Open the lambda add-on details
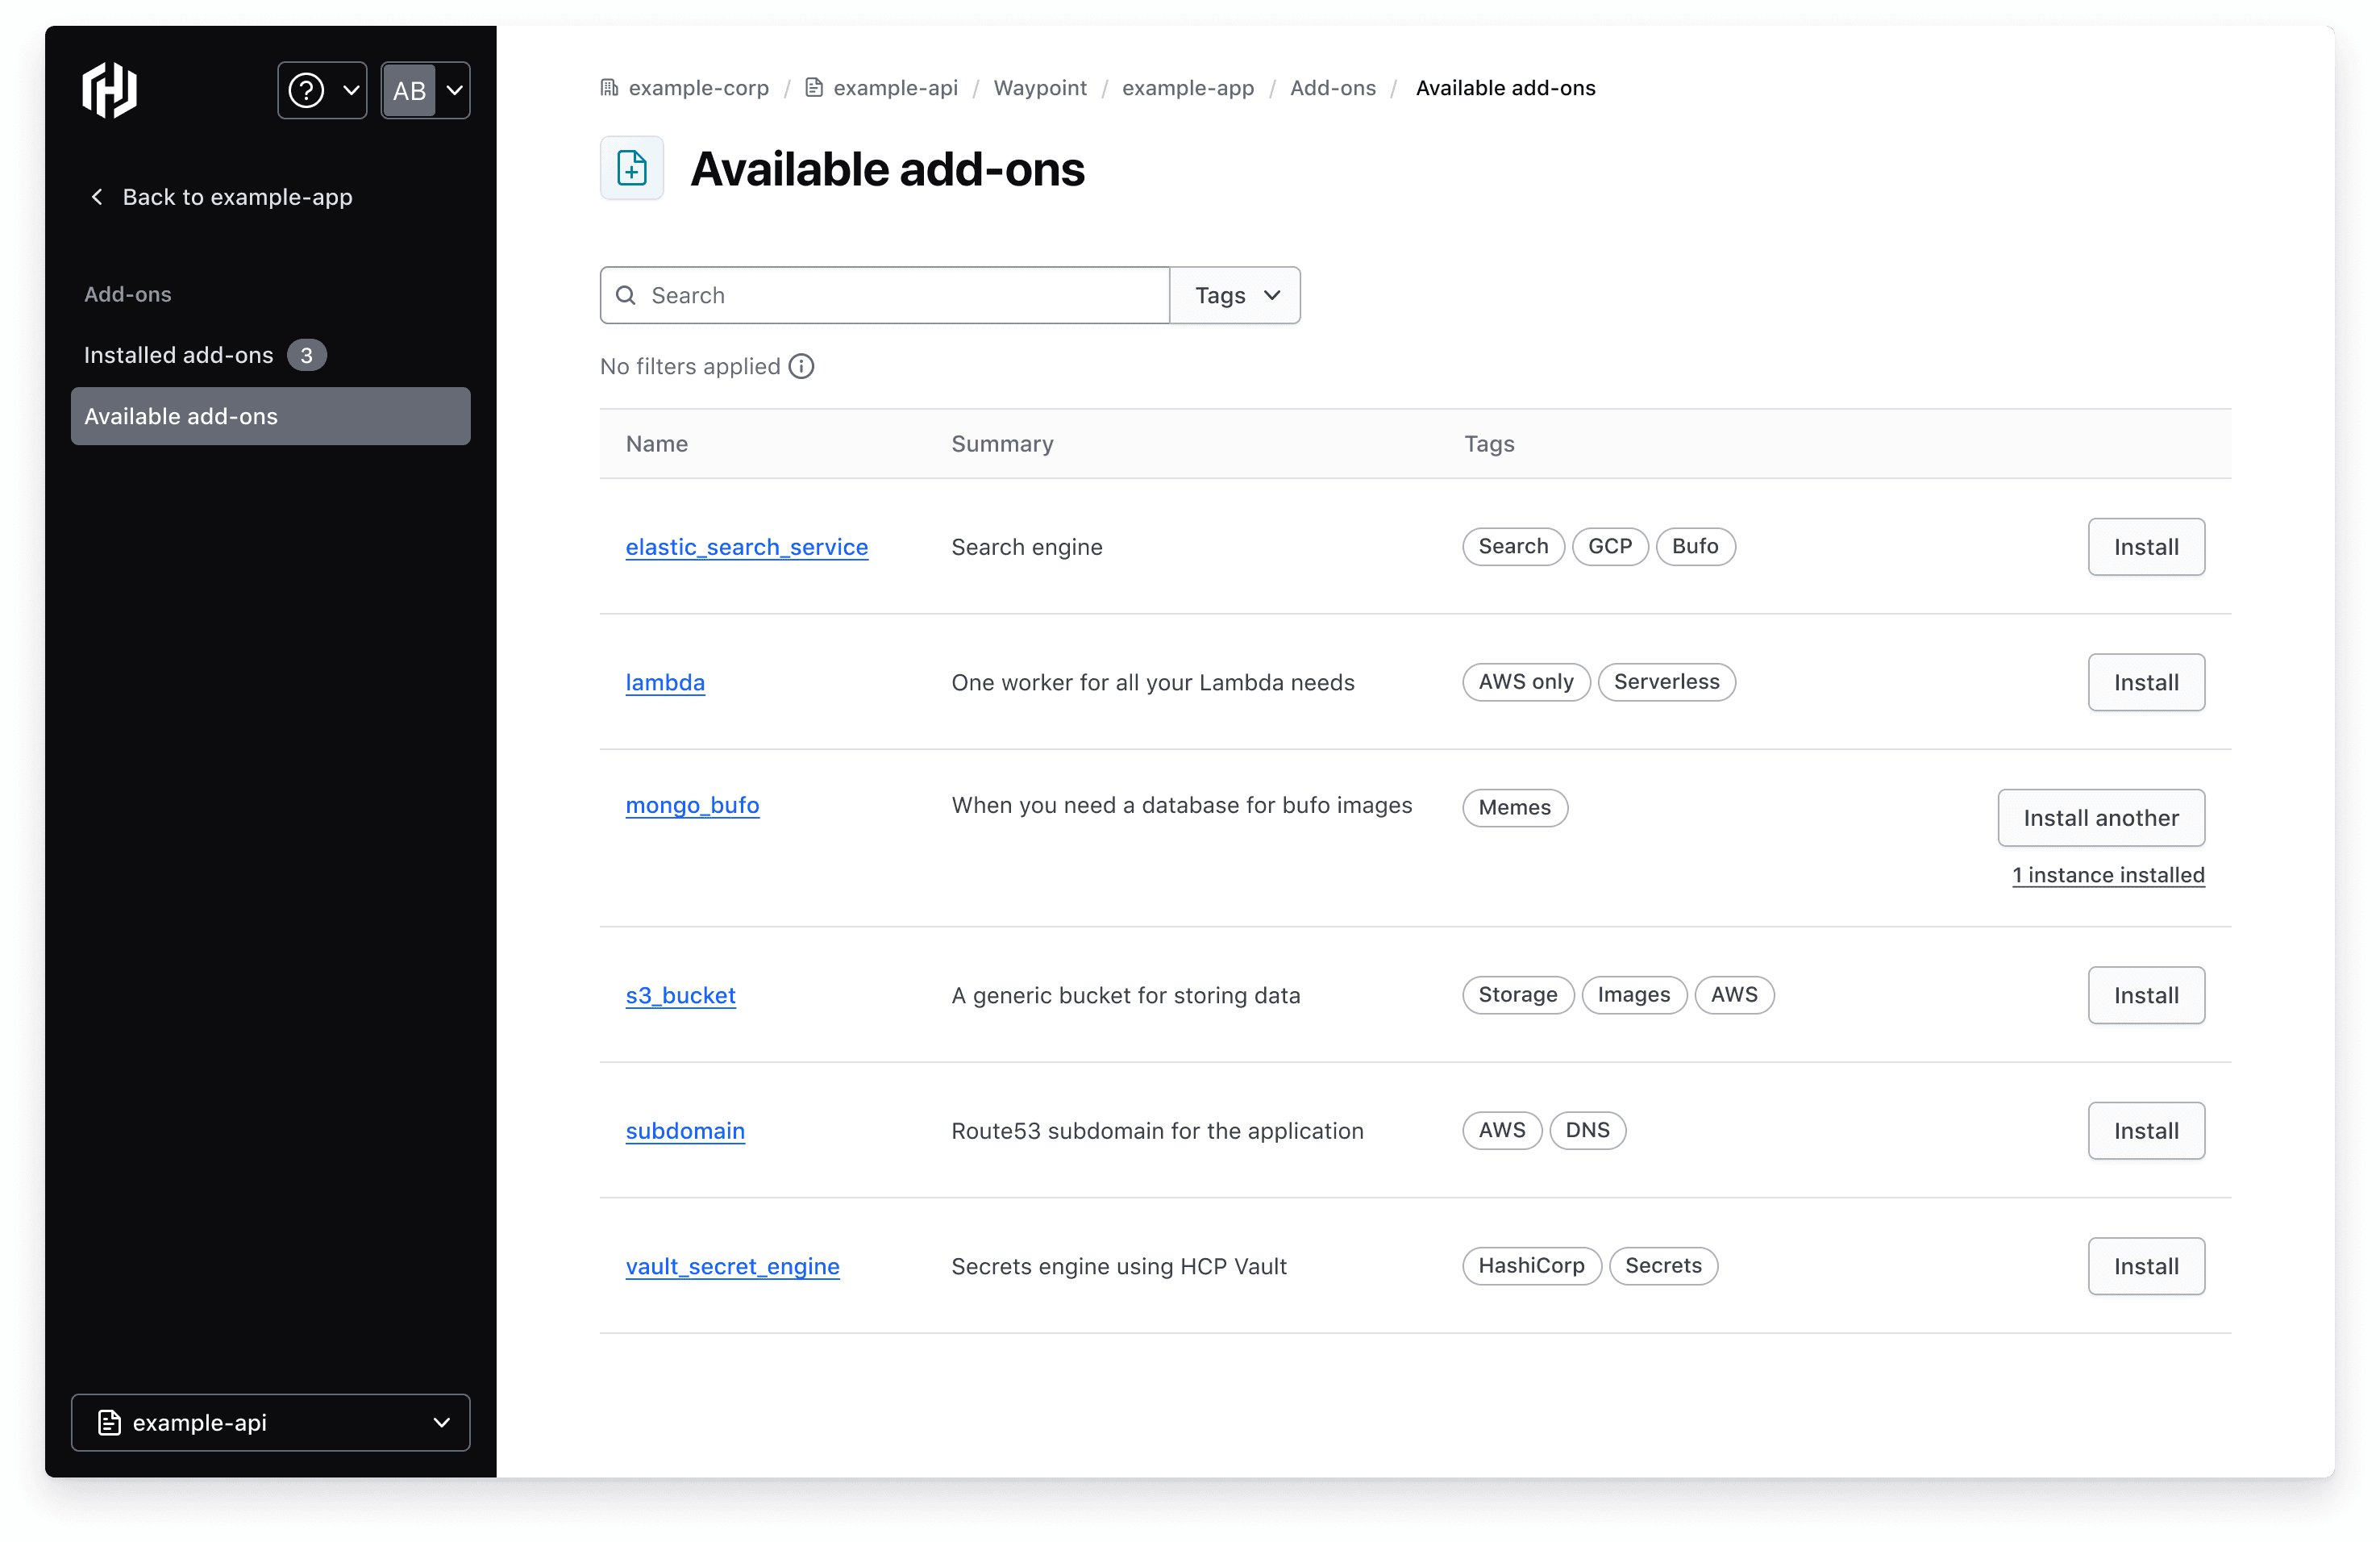Viewport: 2380px width, 1542px height. coord(664,683)
